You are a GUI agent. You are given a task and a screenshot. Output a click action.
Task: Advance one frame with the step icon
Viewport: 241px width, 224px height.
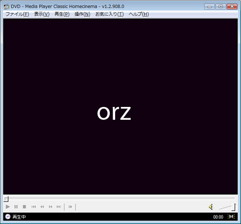click(70, 207)
